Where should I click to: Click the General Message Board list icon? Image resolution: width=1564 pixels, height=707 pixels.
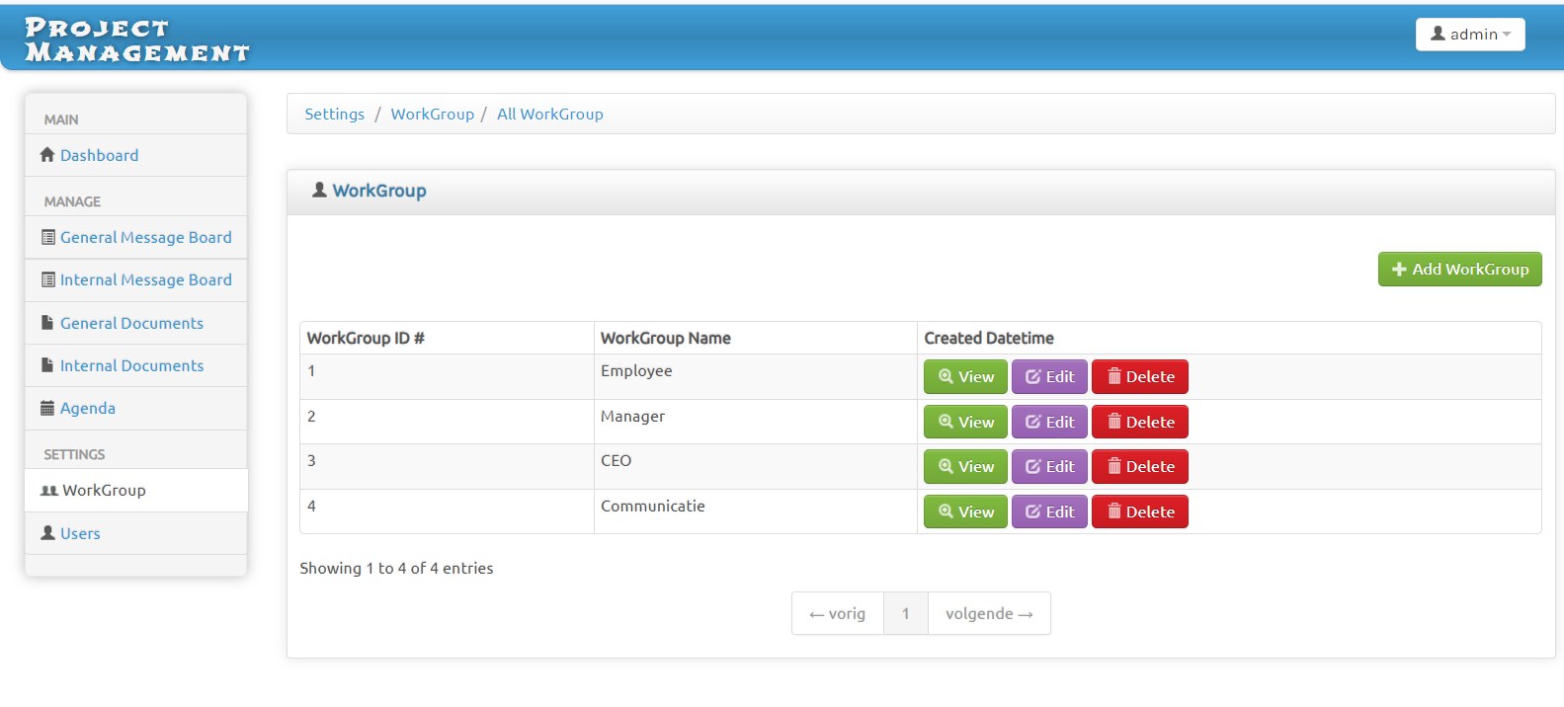pos(48,237)
